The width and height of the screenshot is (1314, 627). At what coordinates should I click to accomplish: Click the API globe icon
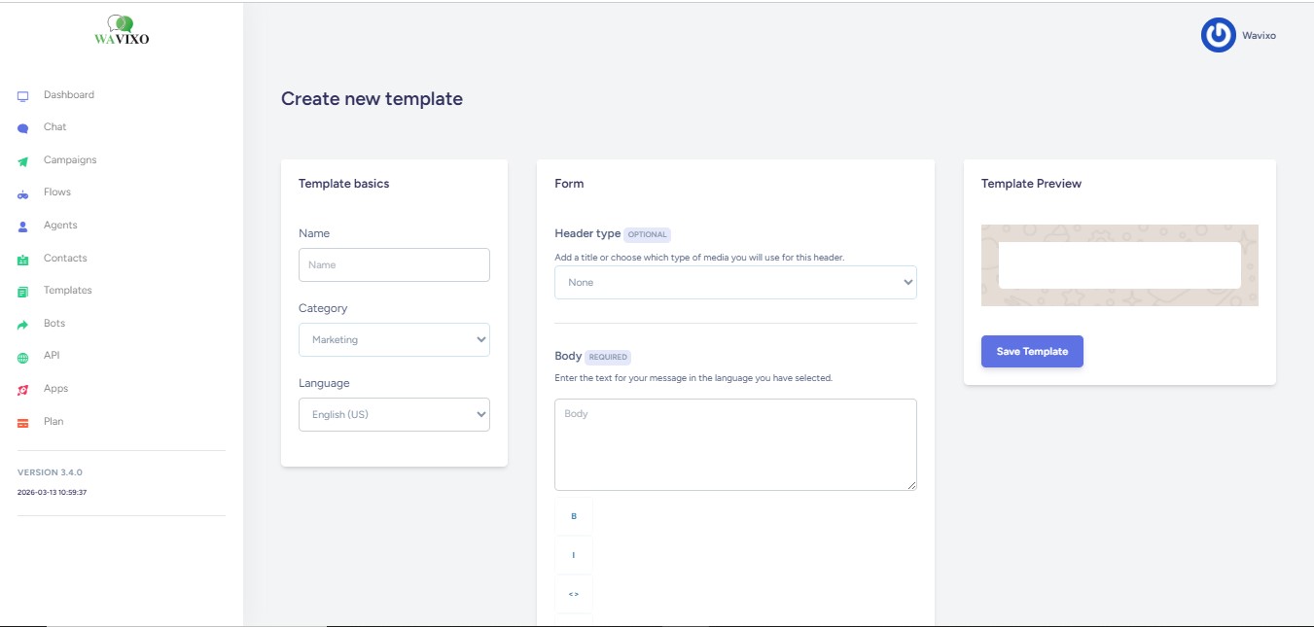(x=23, y=357)
